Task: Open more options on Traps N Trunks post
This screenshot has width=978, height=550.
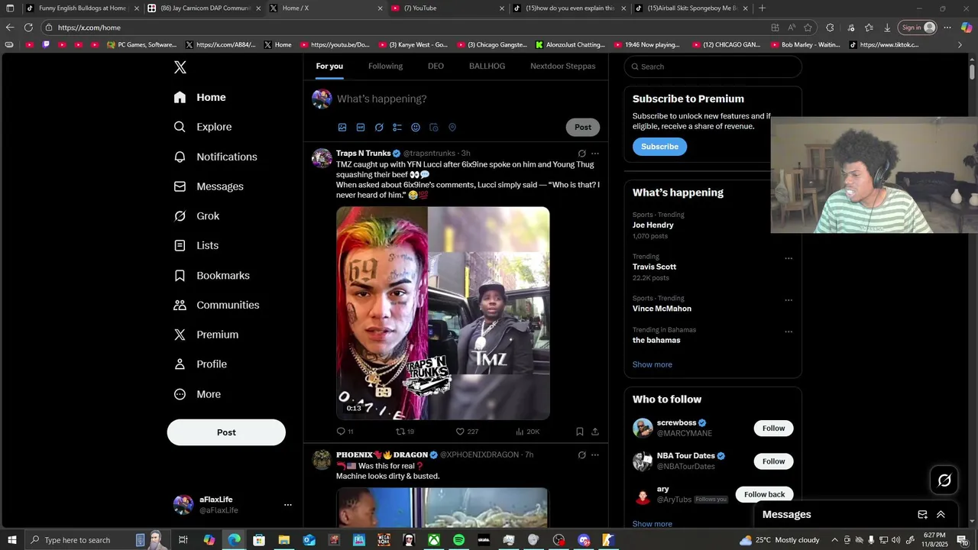Action: 595,154
